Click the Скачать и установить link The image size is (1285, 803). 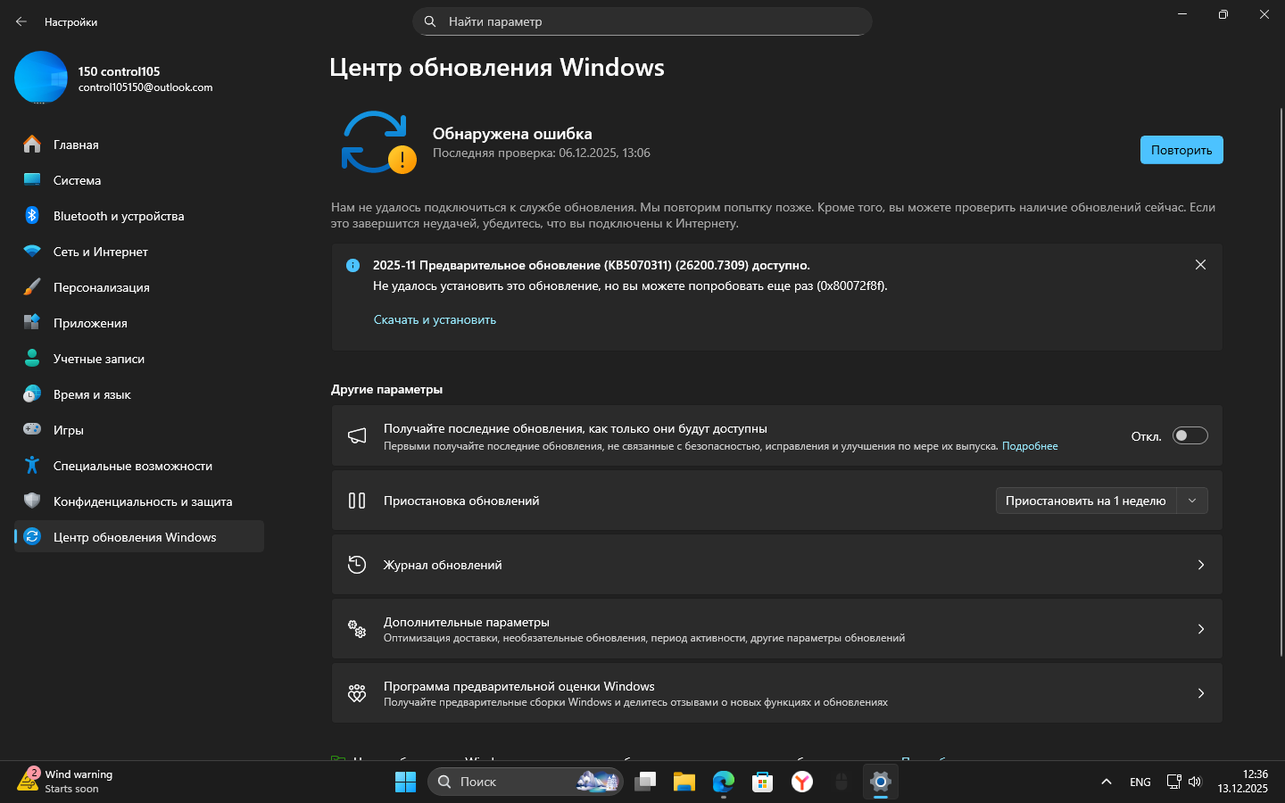[435, 319]
